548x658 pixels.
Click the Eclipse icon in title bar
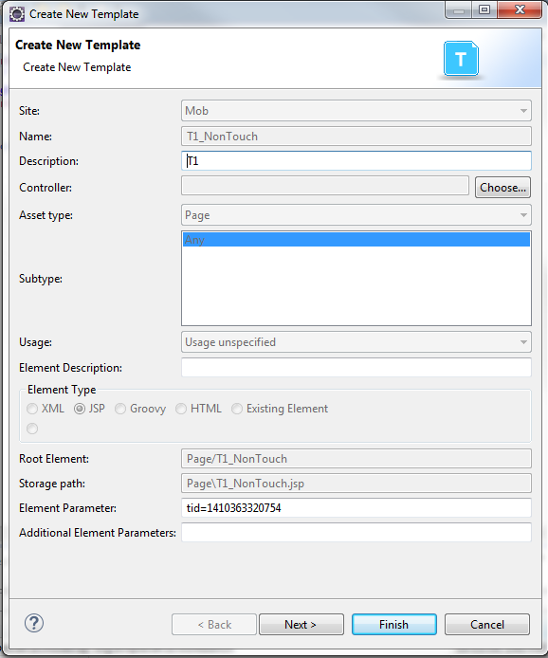click(x=17, y=14)
